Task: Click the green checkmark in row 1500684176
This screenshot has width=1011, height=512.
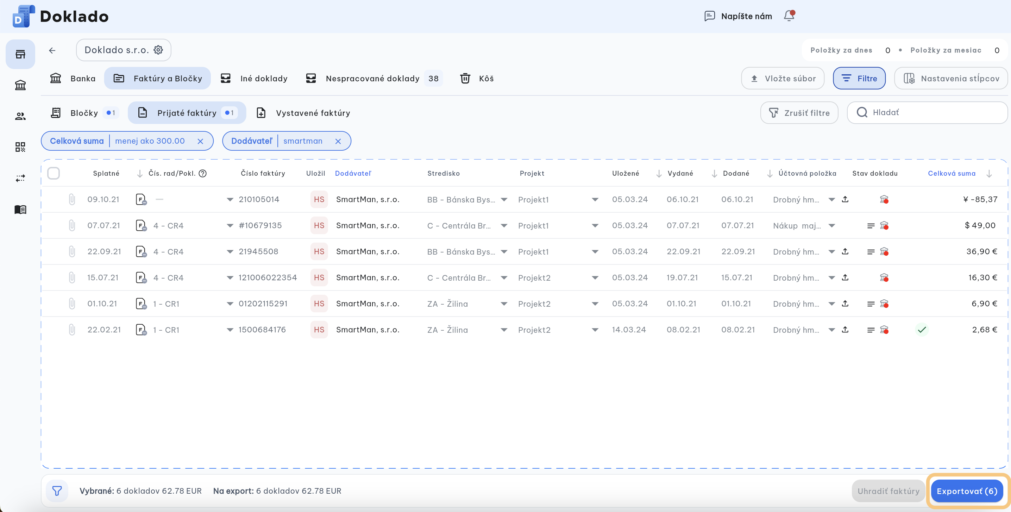Action: [922, 330]
